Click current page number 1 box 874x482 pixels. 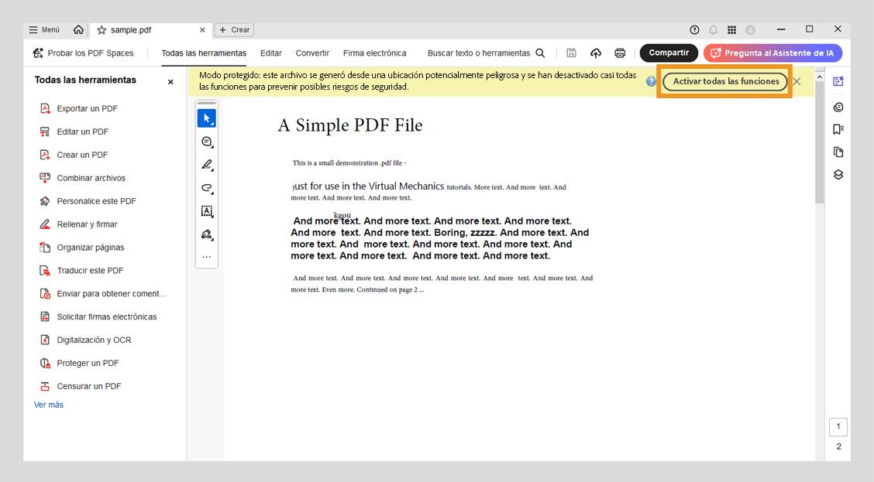click(x=838, y=427)
